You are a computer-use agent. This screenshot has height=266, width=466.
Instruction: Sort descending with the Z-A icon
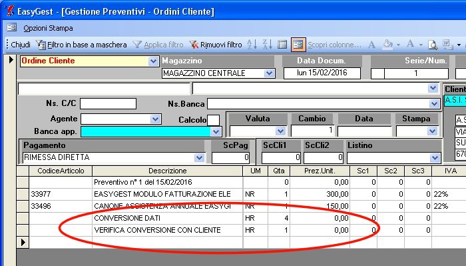267,45
